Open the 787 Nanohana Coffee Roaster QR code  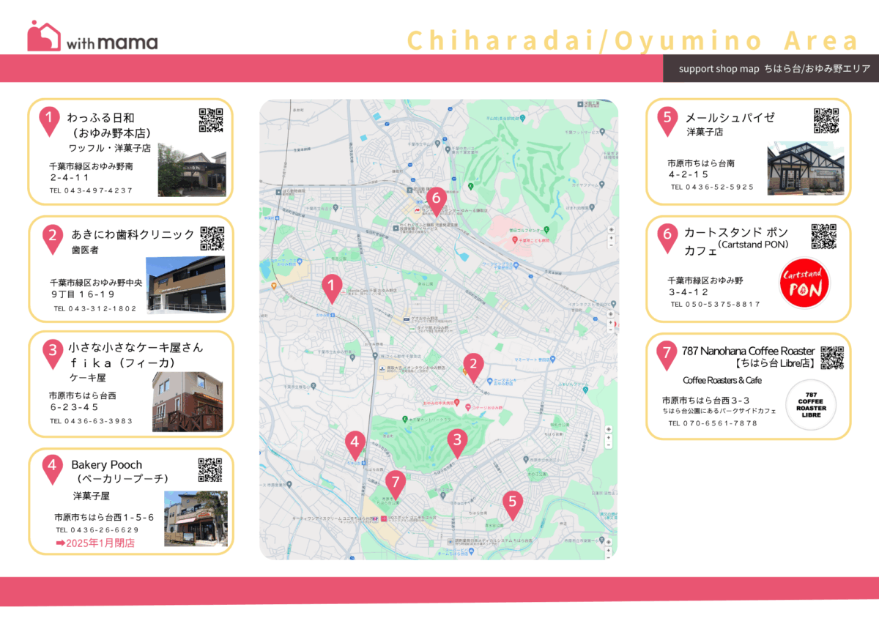832,358
